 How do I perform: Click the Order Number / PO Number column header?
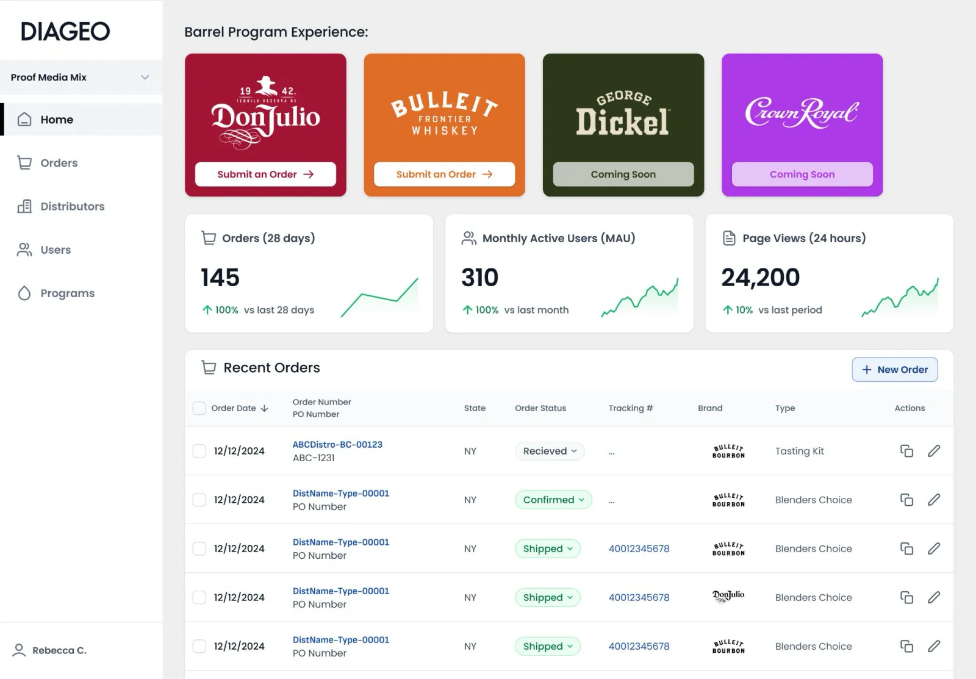[x=322, y=408]
